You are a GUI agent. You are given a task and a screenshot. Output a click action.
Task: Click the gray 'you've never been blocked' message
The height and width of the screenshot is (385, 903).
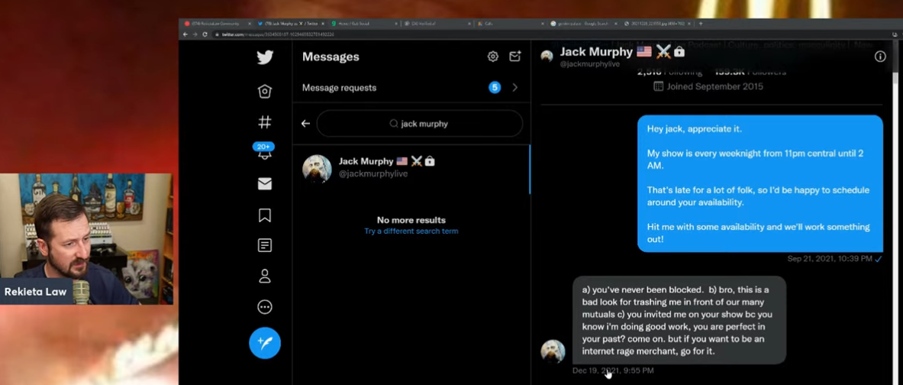[x=679, y=320]
